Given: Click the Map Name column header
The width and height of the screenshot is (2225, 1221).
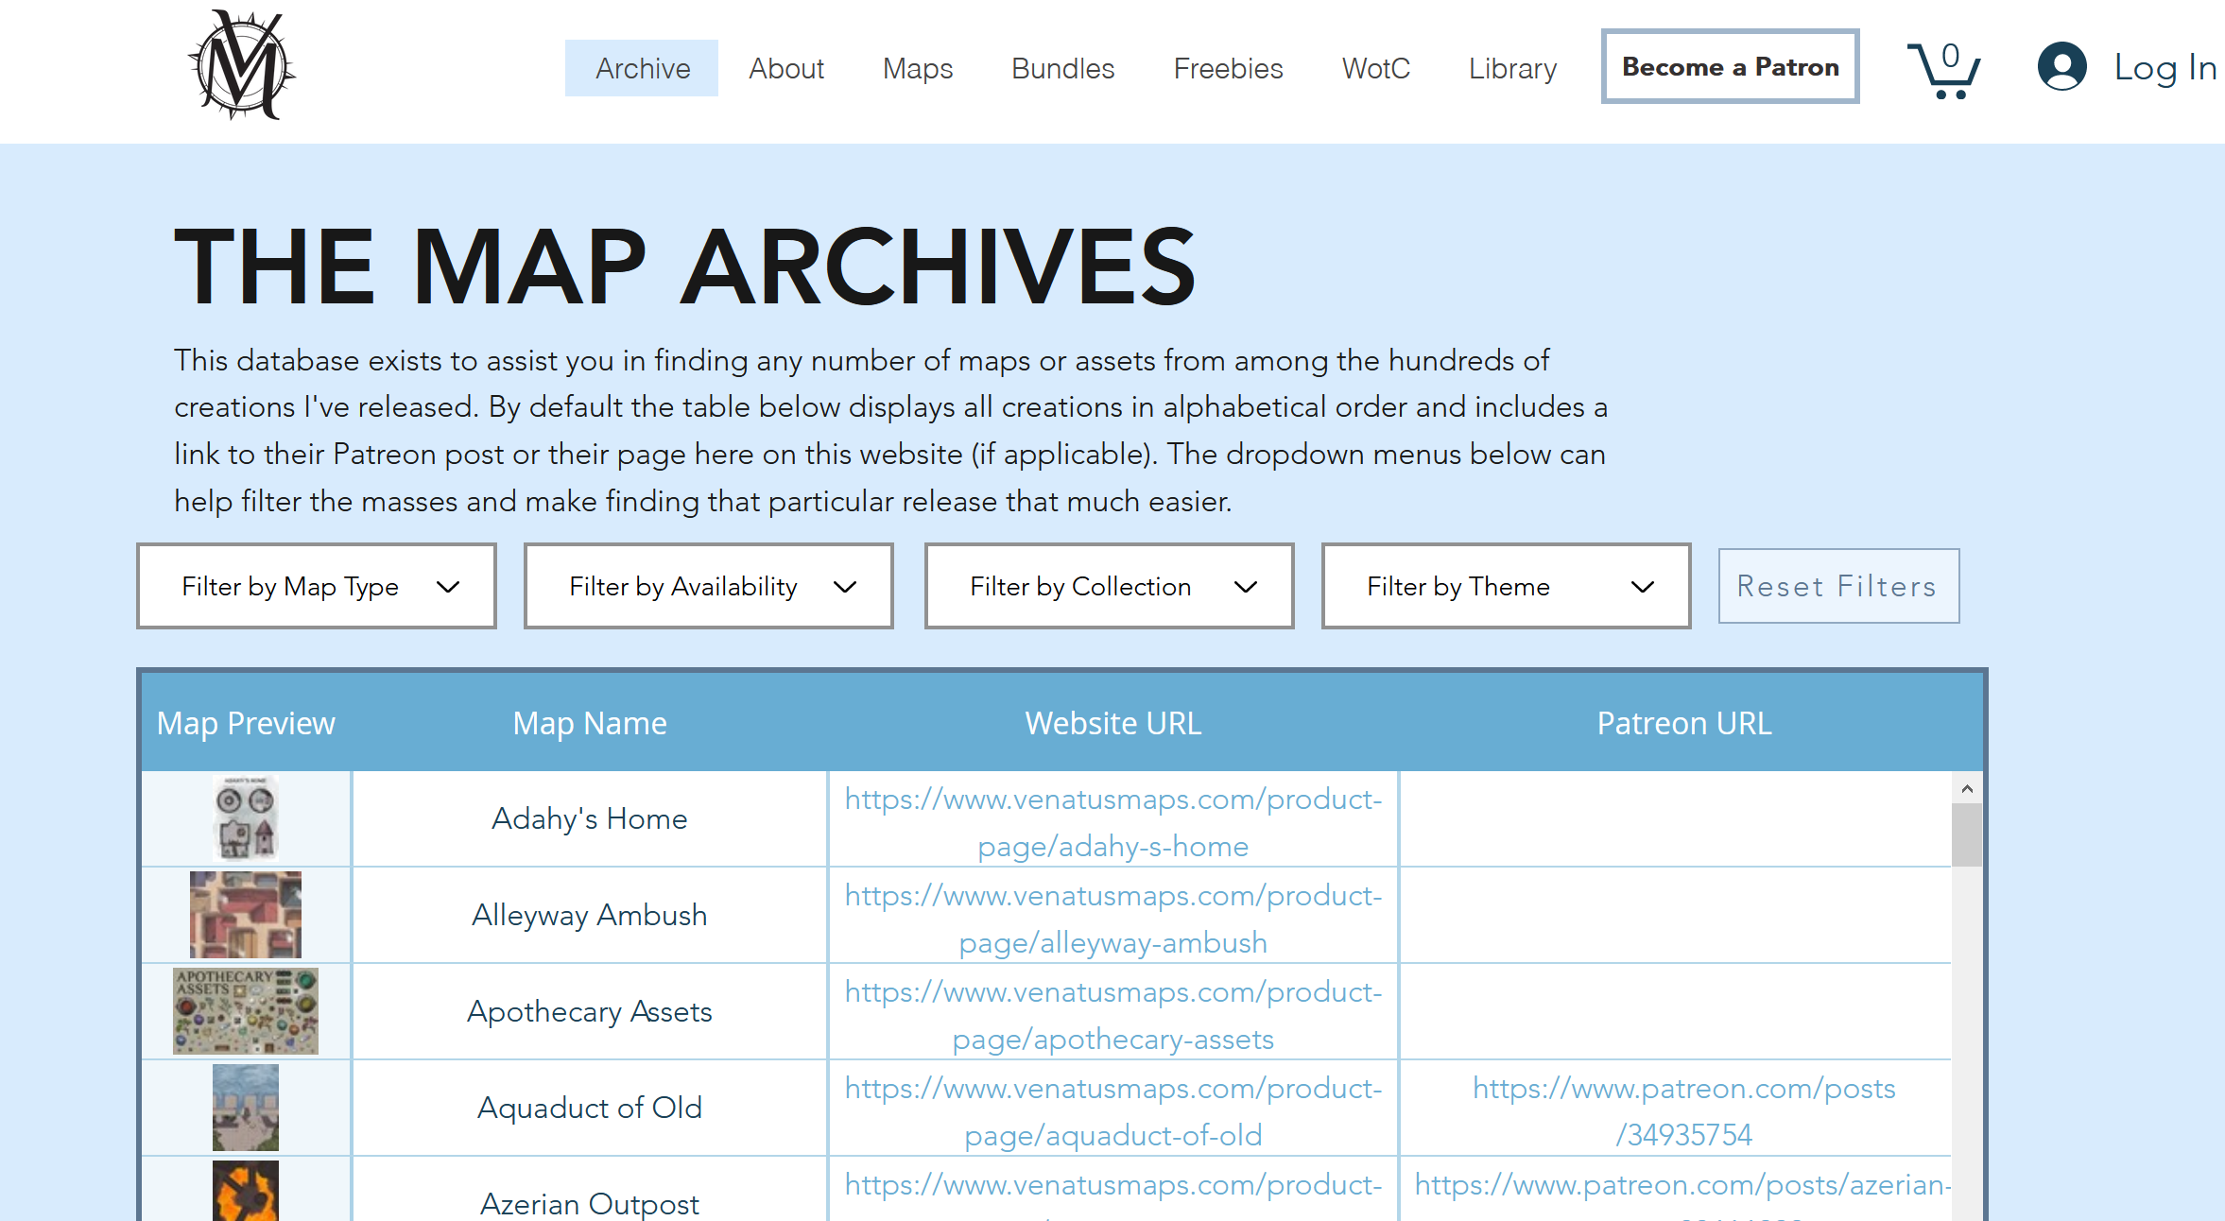Looking at the screenshot, I should [590, 723].
